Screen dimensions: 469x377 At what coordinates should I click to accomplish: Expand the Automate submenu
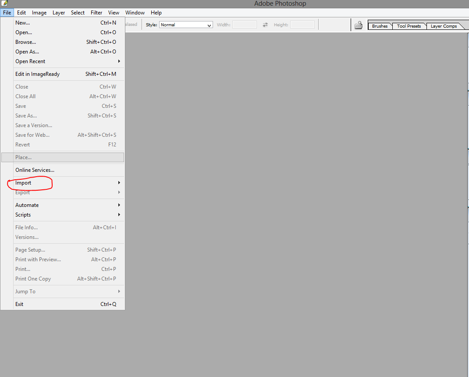pos(63,205)
